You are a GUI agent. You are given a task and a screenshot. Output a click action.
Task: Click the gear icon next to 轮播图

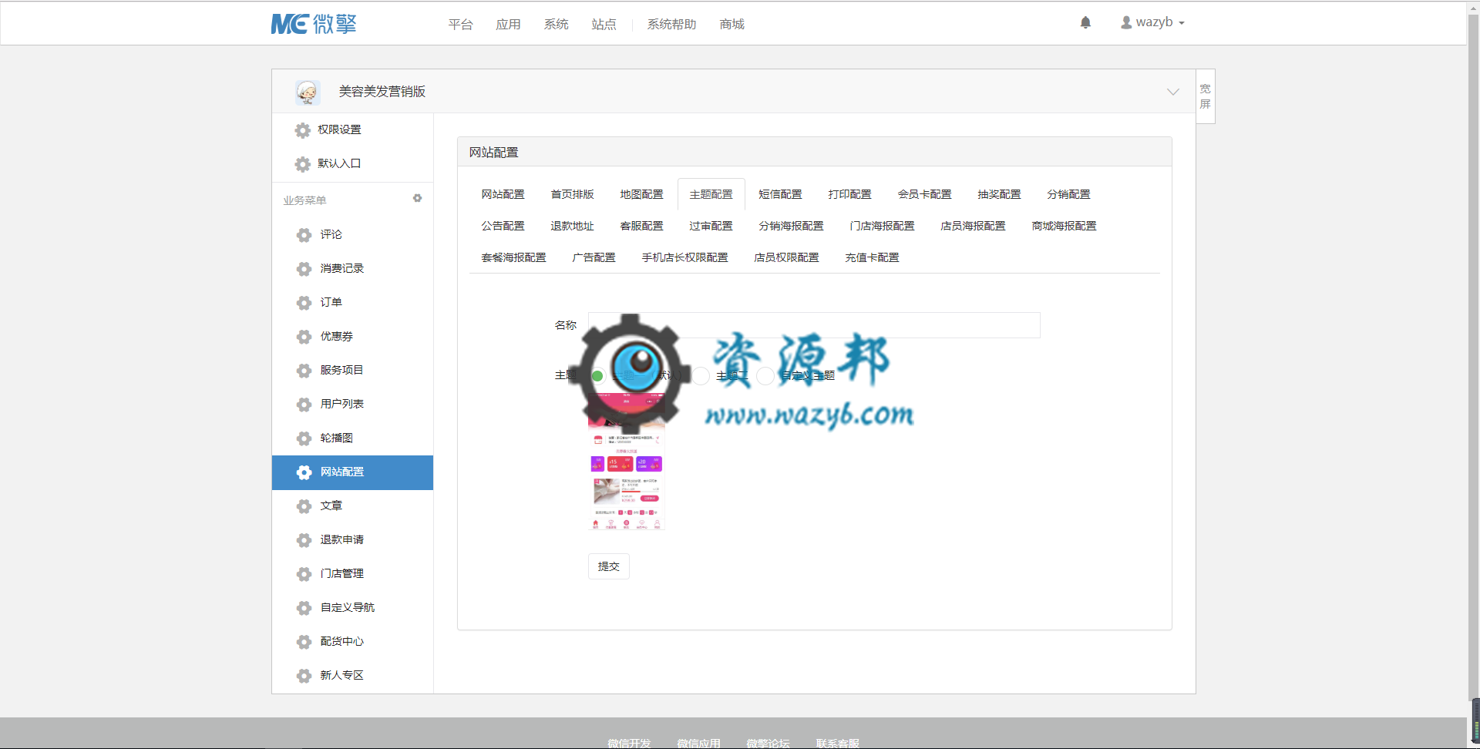tap(304, 438)
